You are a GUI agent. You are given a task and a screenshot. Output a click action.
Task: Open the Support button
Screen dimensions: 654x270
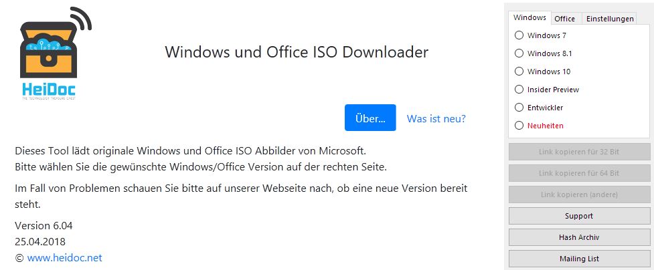pyautogui.click(x=579, y=216)
